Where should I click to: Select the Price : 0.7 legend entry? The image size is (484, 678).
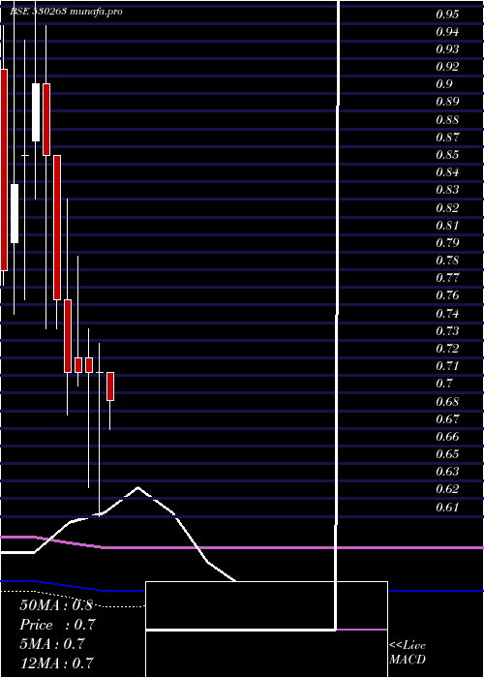click(57, 625)
